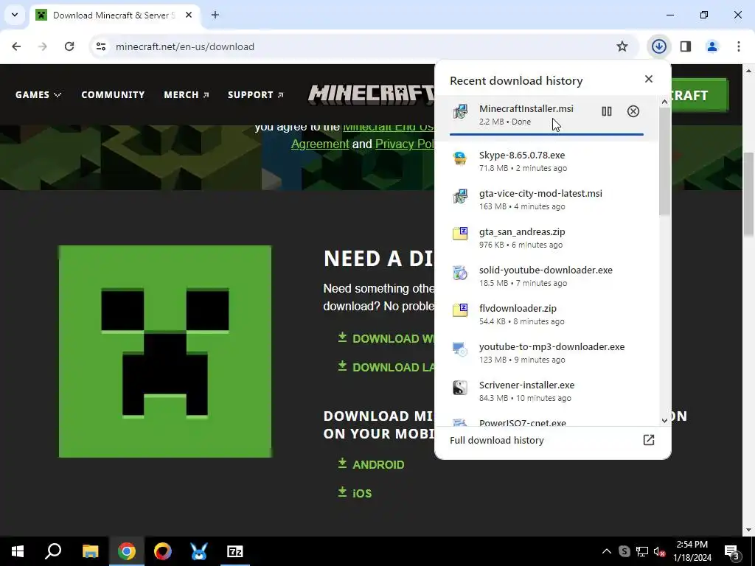Viewport: 755px width, 566px height.
Task: Open the tab search dropdown
Action: click(15, 15)
